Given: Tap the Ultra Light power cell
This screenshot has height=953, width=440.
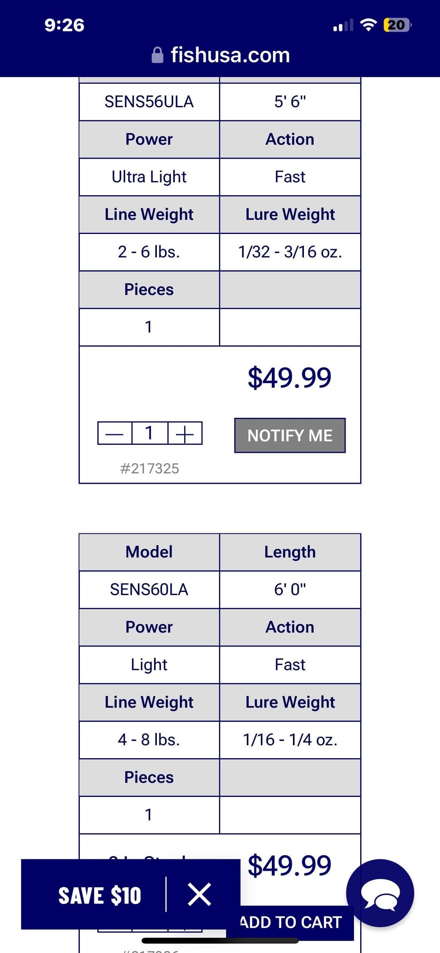Looking at the screenshot, I should click(x=149, y=177).
